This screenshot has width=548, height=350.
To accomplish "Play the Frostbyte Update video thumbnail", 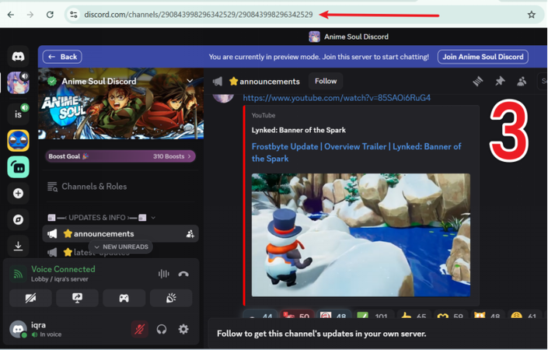I will [361, 234].
